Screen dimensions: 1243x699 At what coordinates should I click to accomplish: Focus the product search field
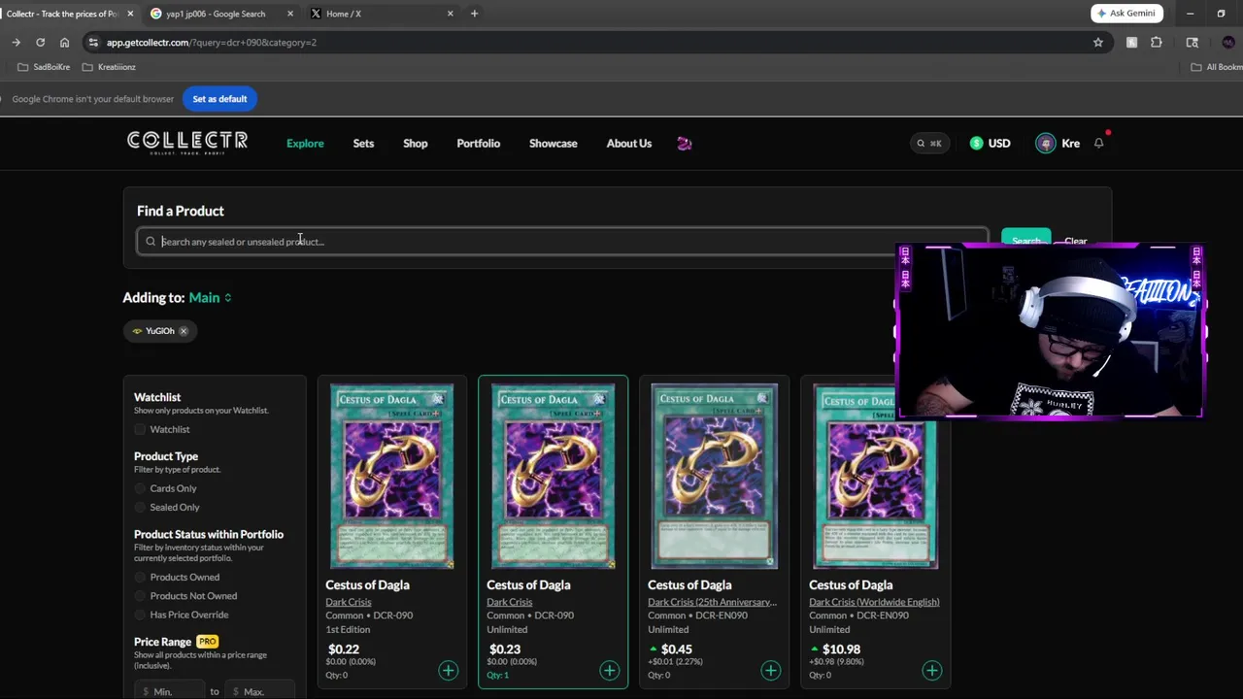point(563,242)
